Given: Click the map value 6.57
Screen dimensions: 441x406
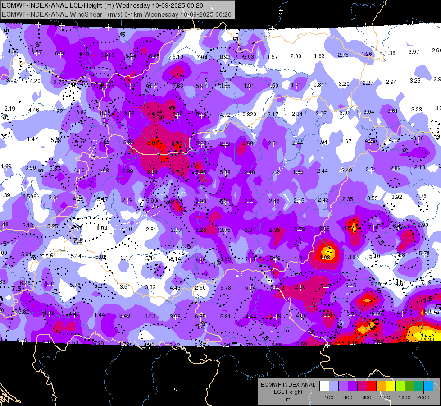Looking at the screenshot, I should click(x=36, y=52).
